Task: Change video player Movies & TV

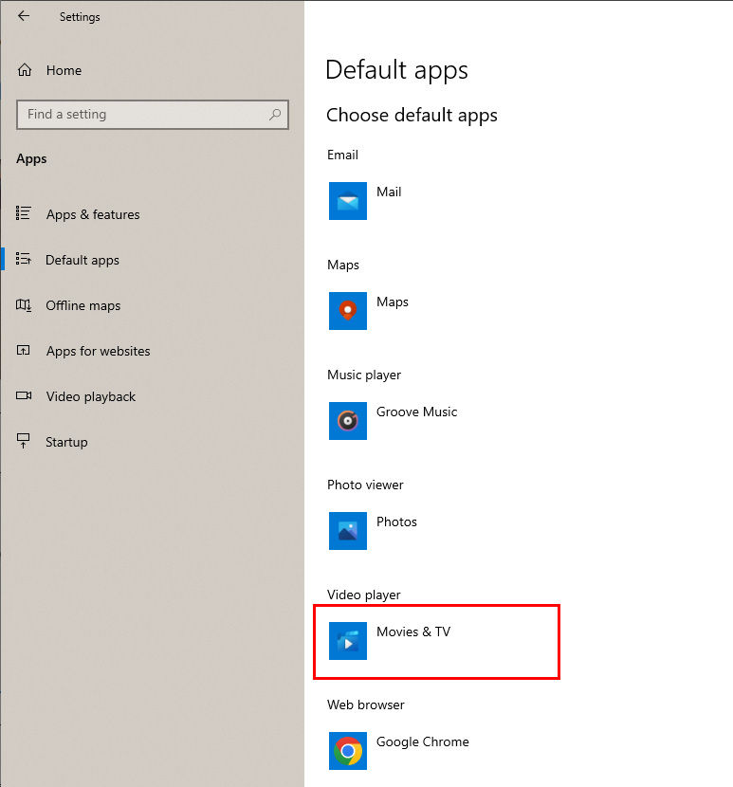Action: [413, 631]
